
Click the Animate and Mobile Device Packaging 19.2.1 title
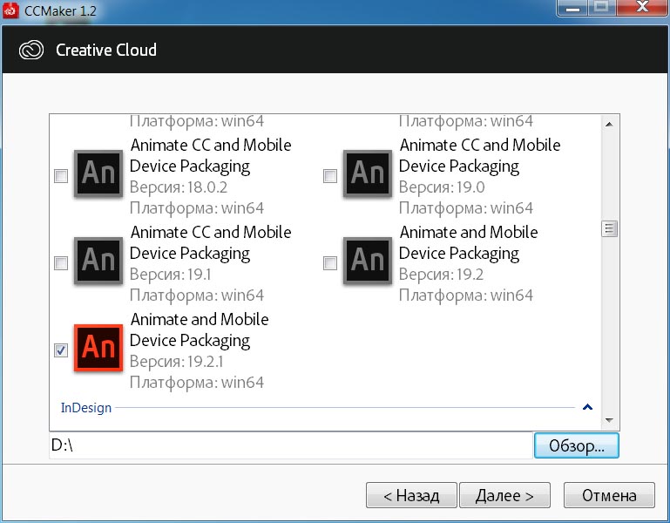click(200, 329)
